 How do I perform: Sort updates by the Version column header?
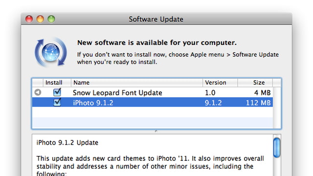point(220,83)
